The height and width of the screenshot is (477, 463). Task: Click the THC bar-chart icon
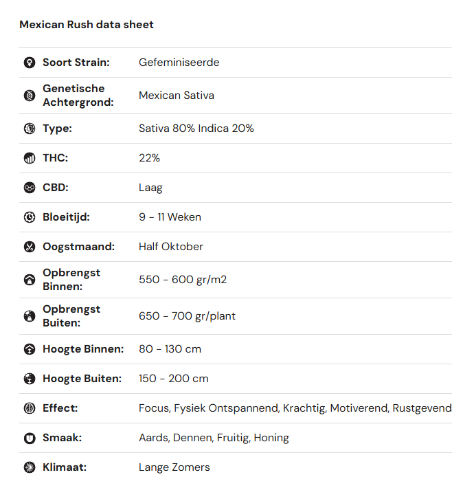[30, 158]
